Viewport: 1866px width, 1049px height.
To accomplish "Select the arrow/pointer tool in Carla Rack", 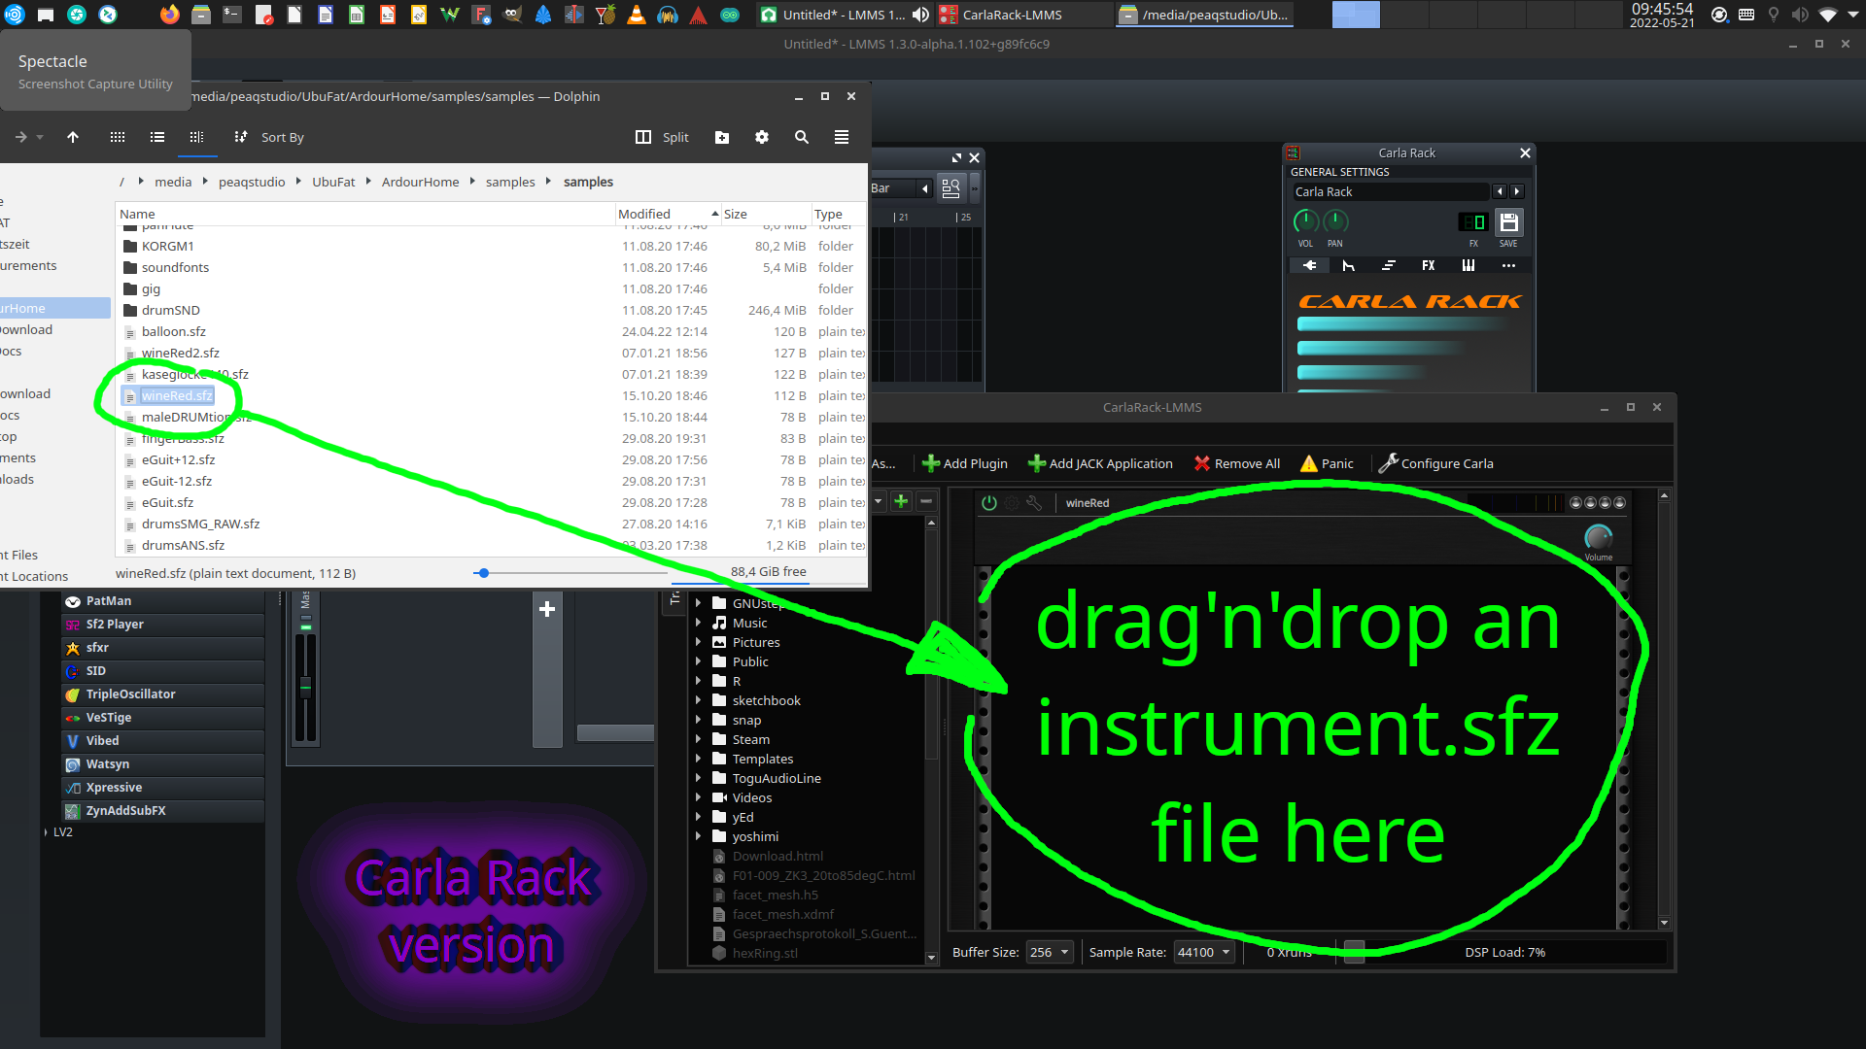I will [x=1348, y=265].
